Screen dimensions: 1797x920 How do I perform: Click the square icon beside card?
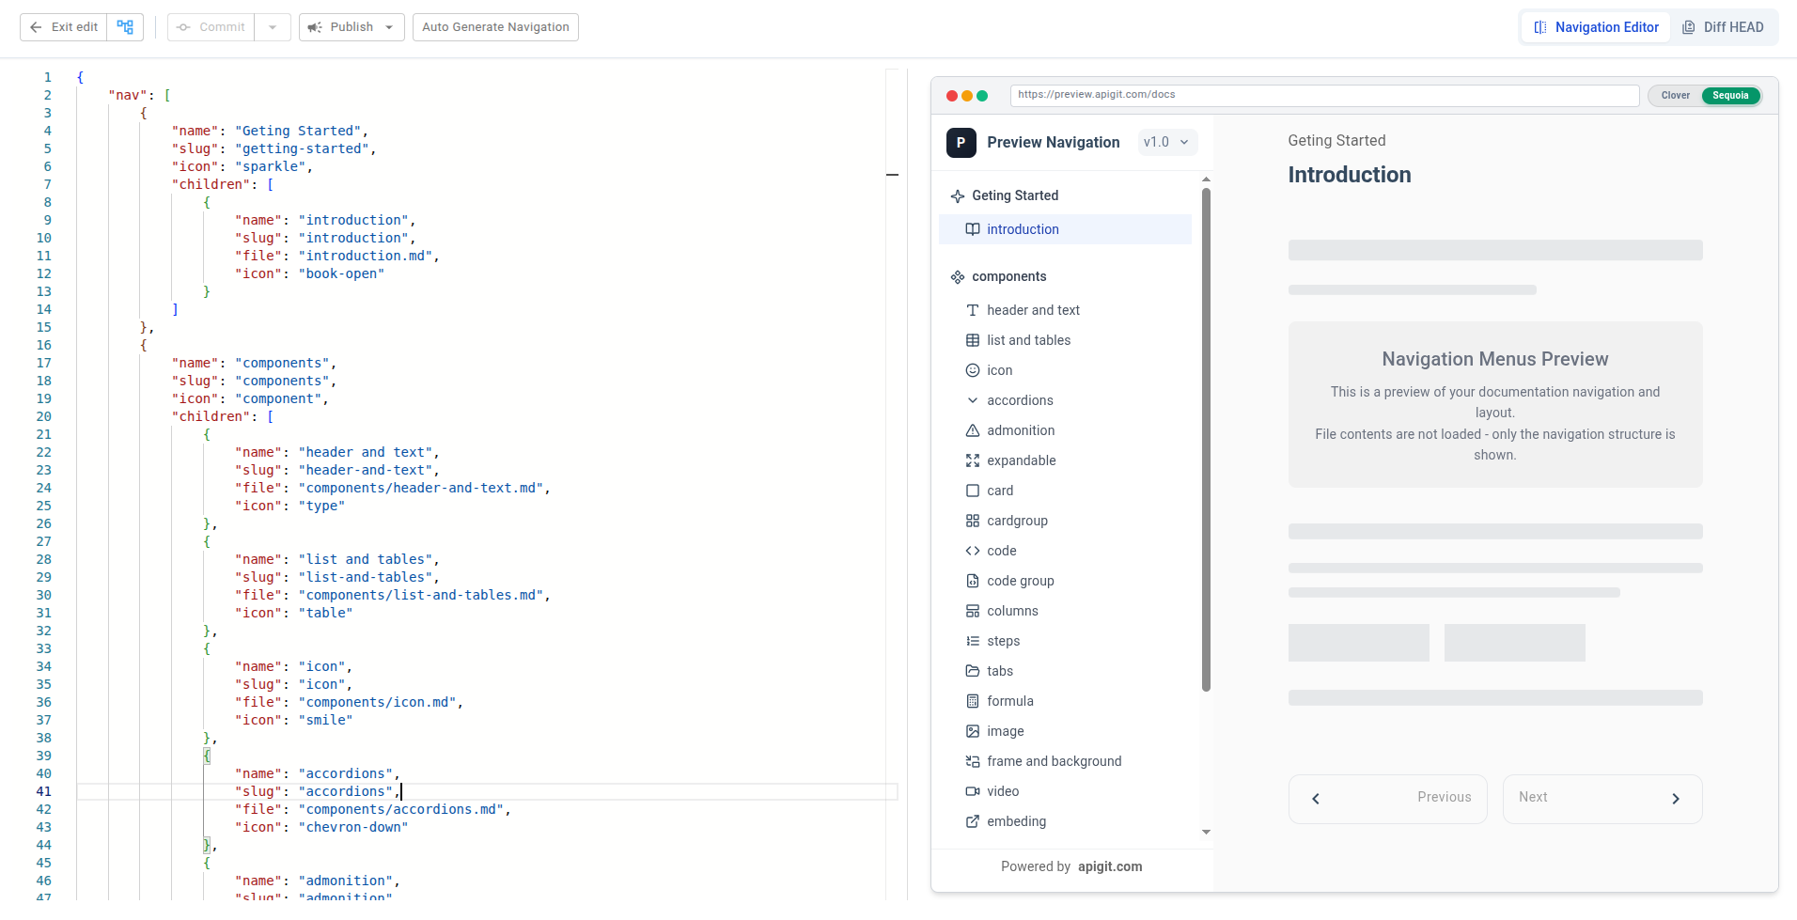(x=973, y=491)
